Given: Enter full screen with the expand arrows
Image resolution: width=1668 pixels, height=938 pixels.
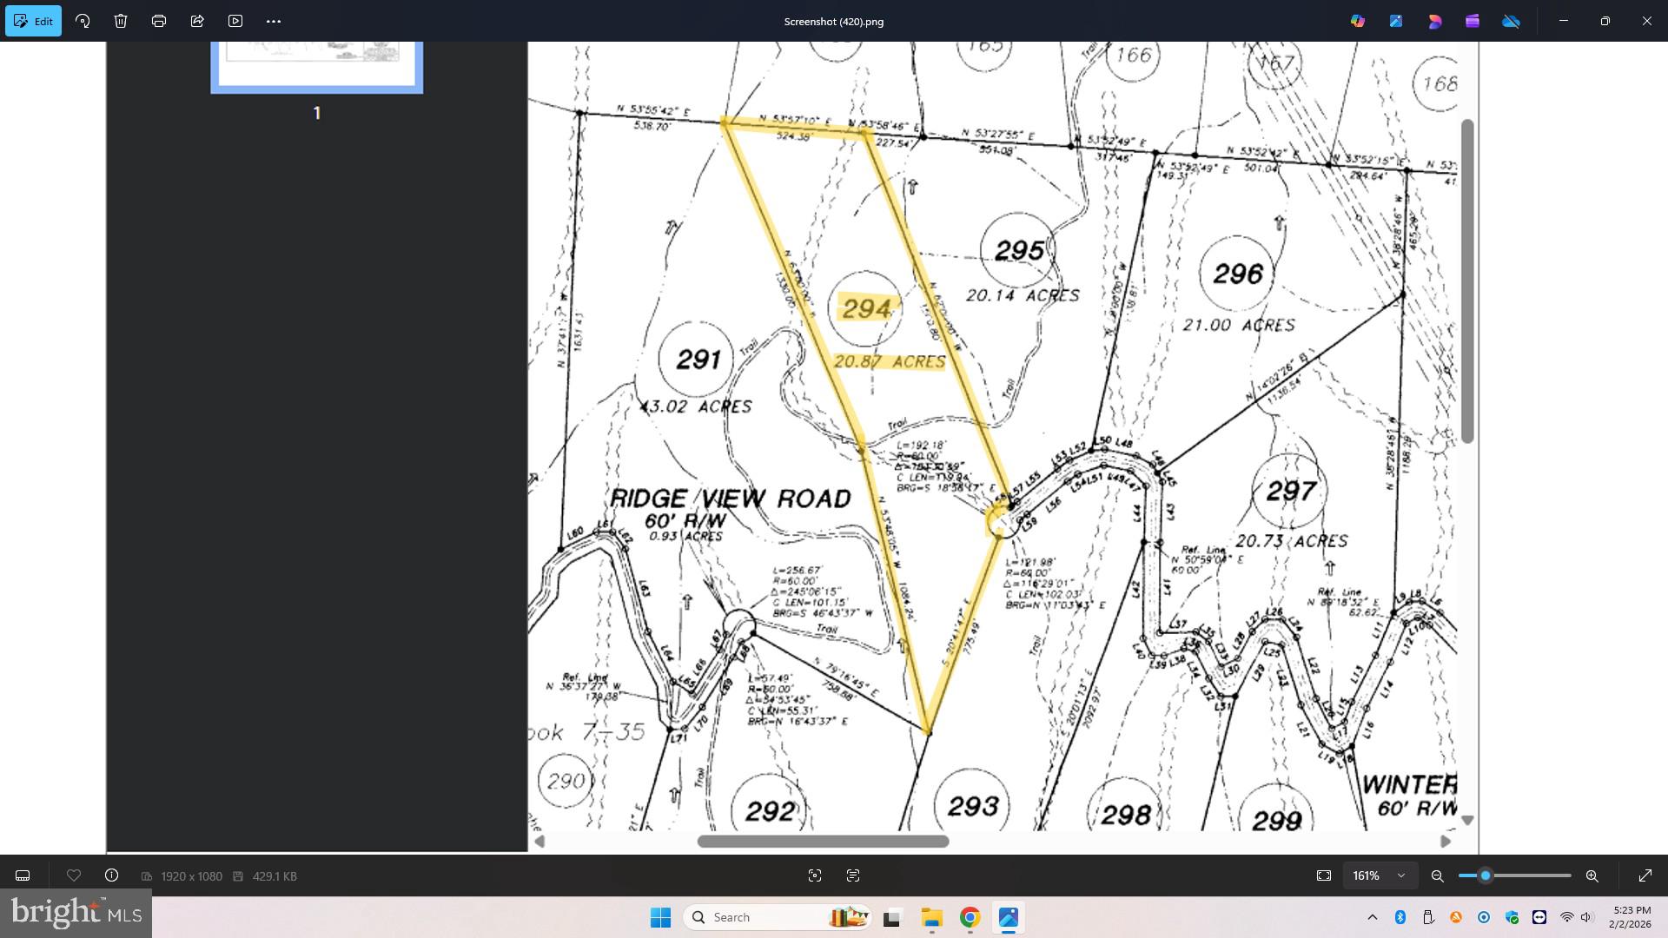Looking at the screenshot, I should click(x=1645, y=875).
